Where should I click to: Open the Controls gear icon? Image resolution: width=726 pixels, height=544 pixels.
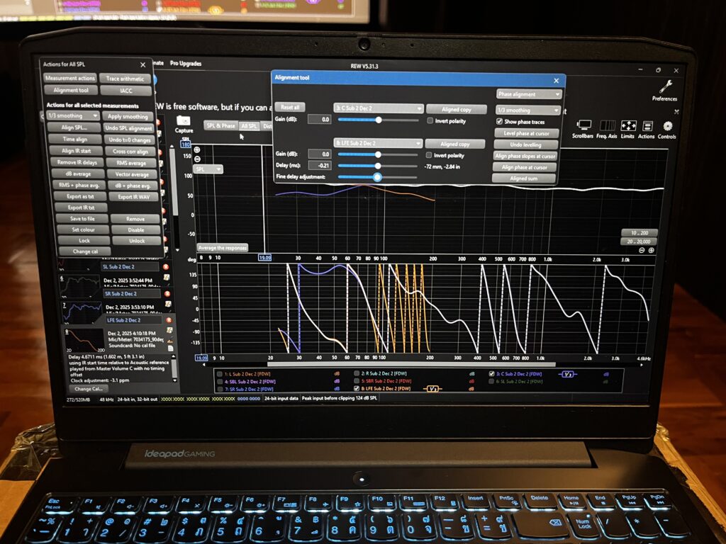(x=667, y=126)
